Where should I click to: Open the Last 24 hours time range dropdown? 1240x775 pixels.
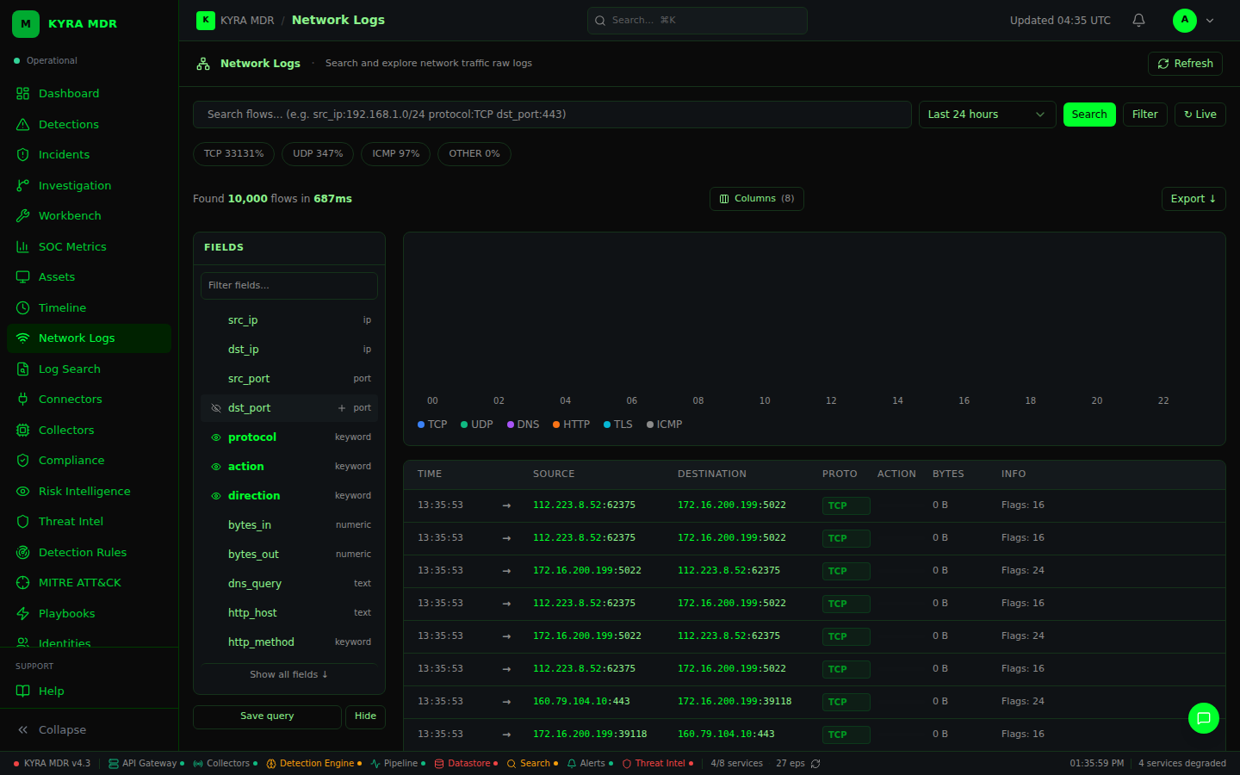pyautogui.click(x=987, y=114)
